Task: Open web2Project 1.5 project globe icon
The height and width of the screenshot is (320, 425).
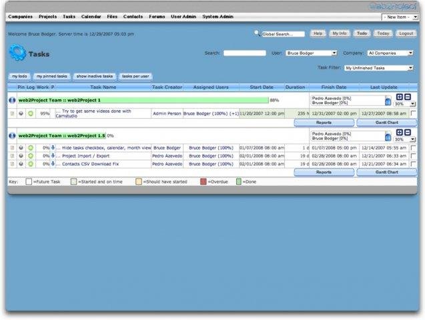Action: pos(12,135)
